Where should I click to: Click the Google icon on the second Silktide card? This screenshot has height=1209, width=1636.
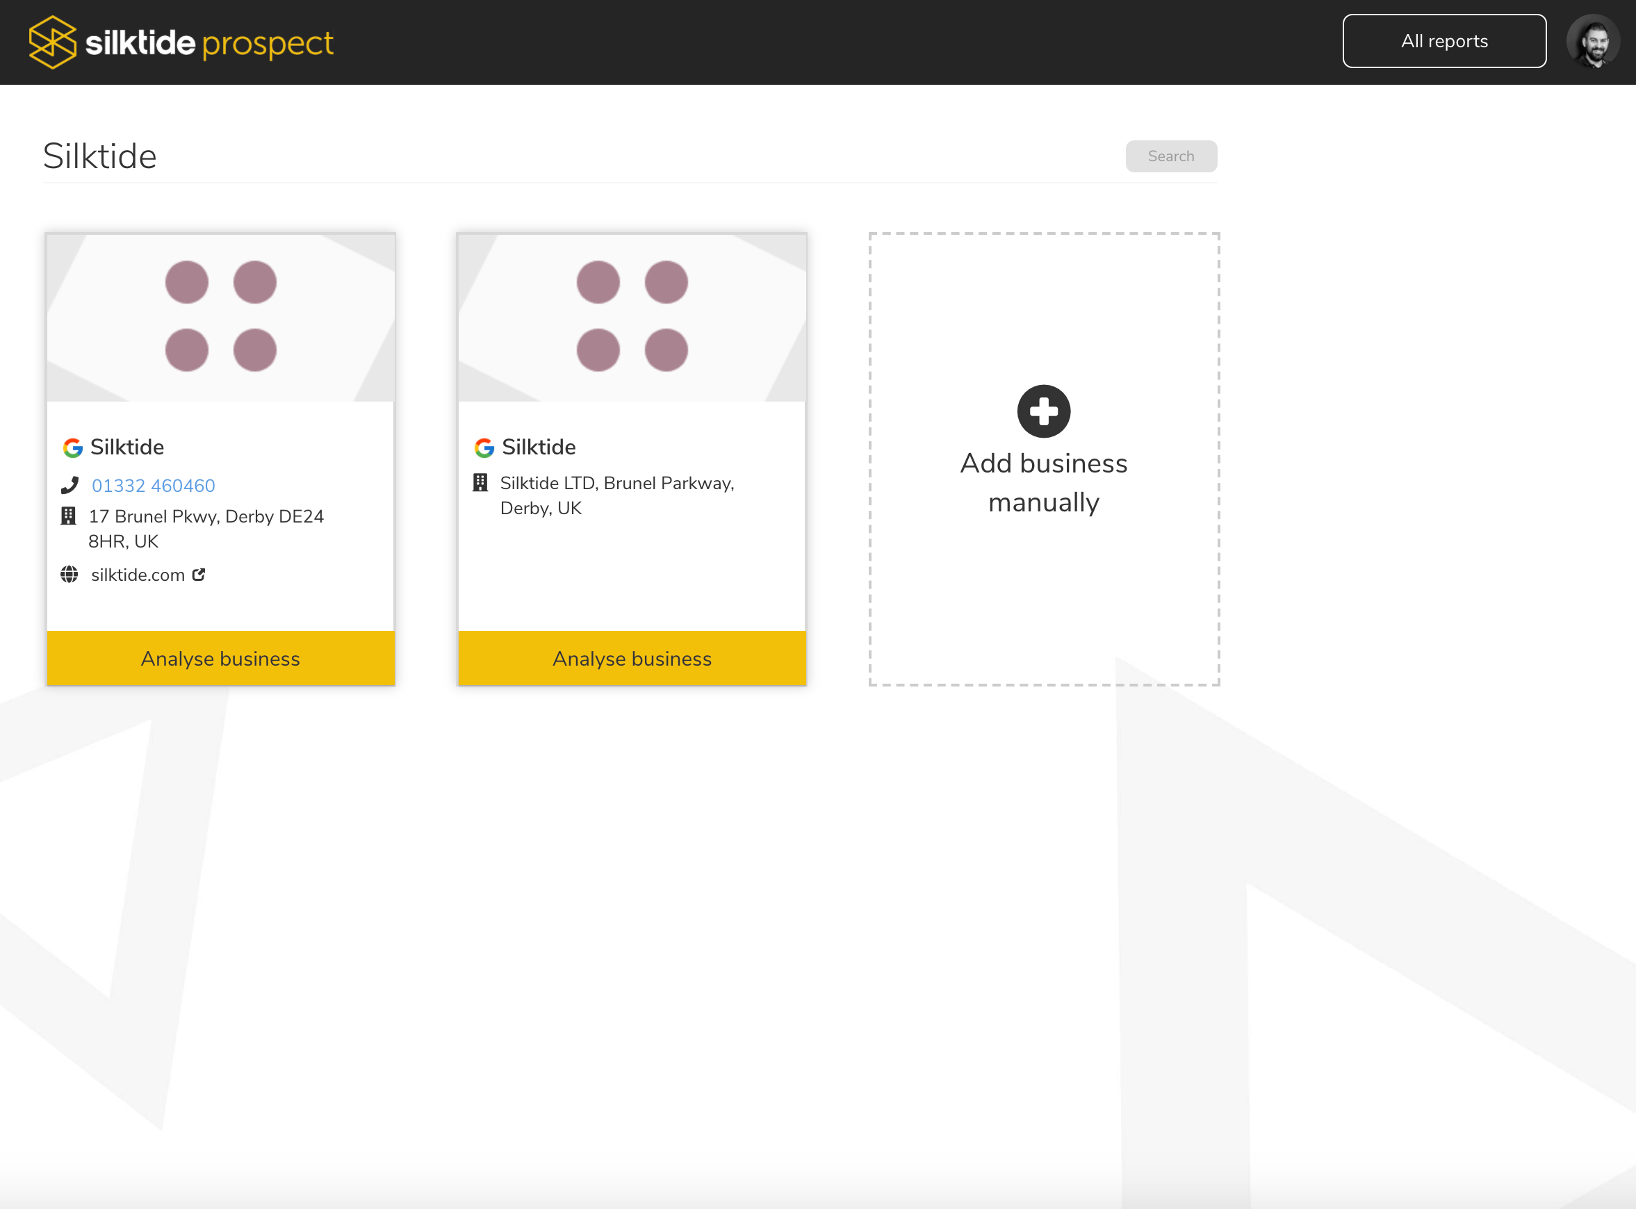(484, 448)
